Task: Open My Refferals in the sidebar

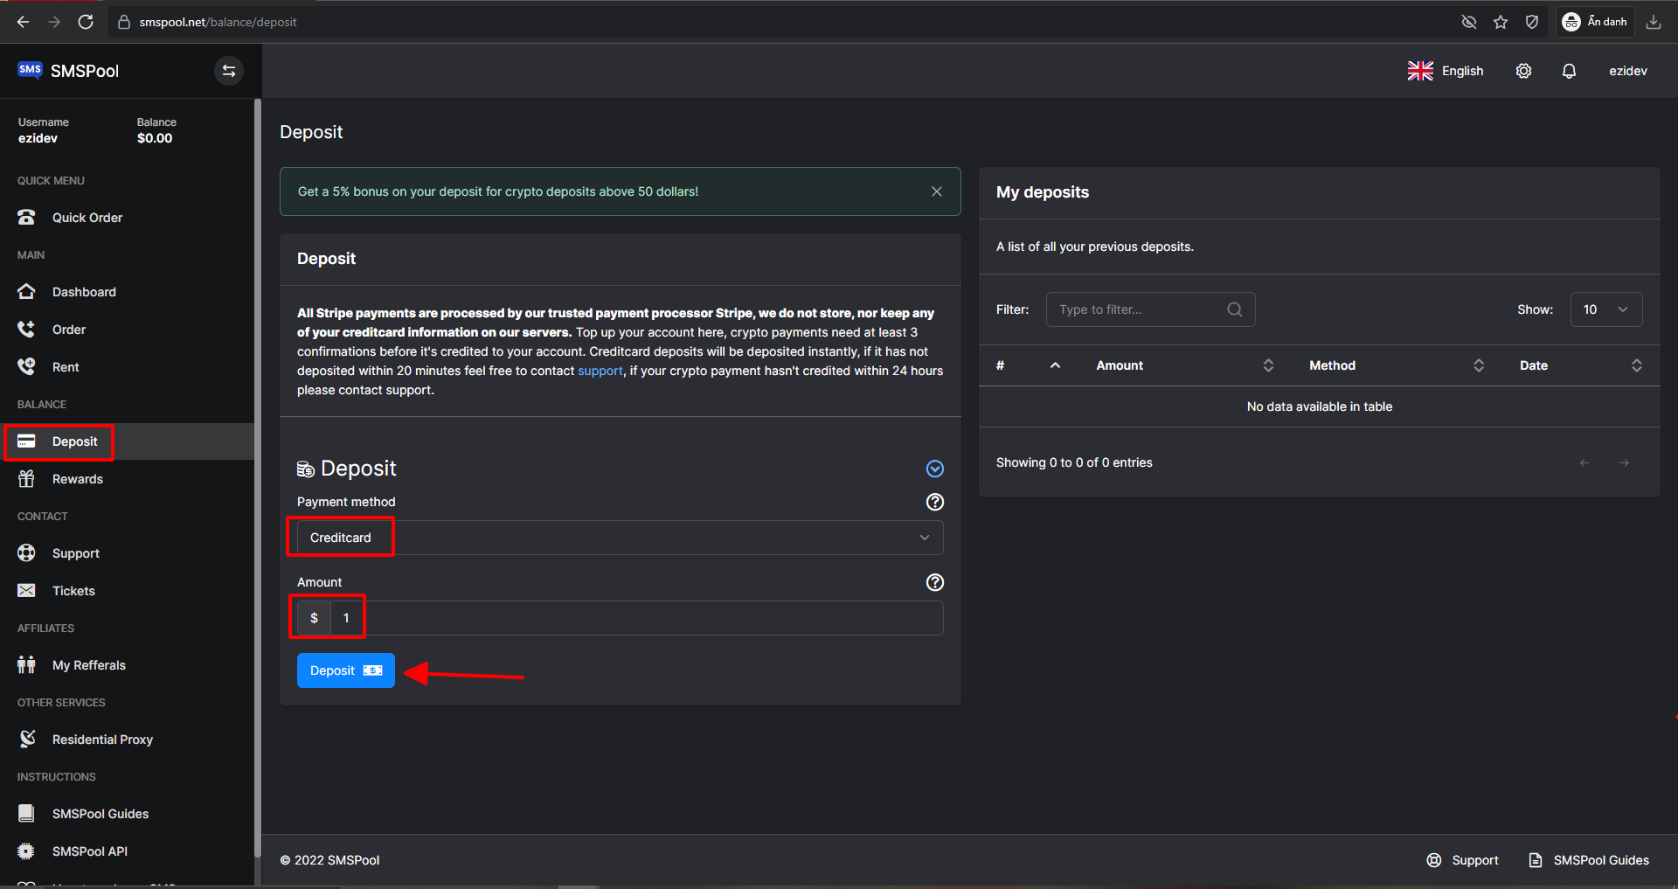Action: 127,665
